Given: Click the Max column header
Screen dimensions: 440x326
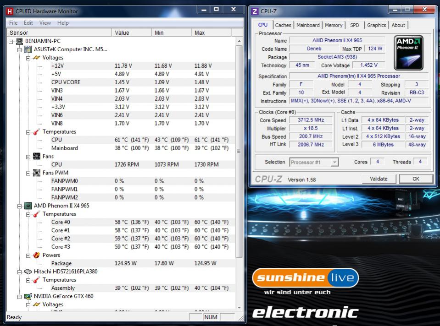Looking at the screenshot, I should pyautogui.click(x=212, y=33).
